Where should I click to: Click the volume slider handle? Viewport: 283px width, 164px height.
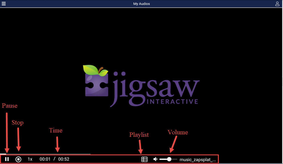[169, 159]
